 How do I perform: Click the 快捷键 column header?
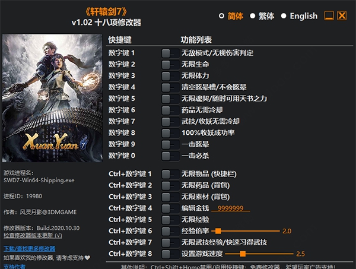tap(120, 40)
